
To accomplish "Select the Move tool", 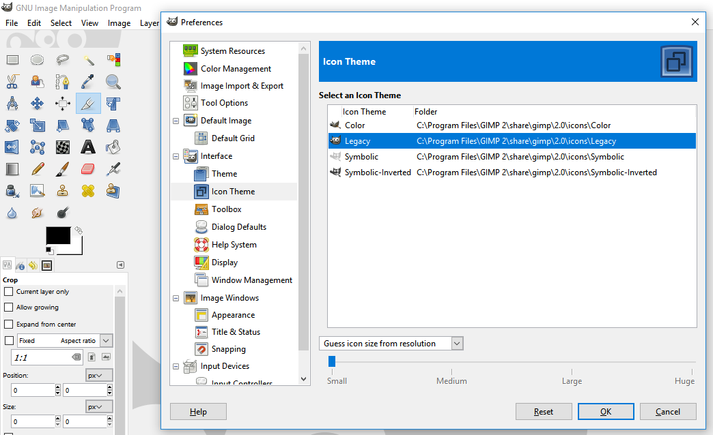I will click(x=38, y=104).
